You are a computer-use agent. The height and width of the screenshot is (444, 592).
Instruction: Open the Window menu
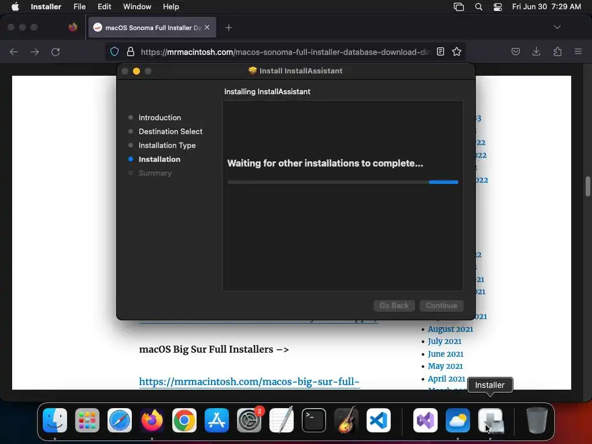point(137,7)
